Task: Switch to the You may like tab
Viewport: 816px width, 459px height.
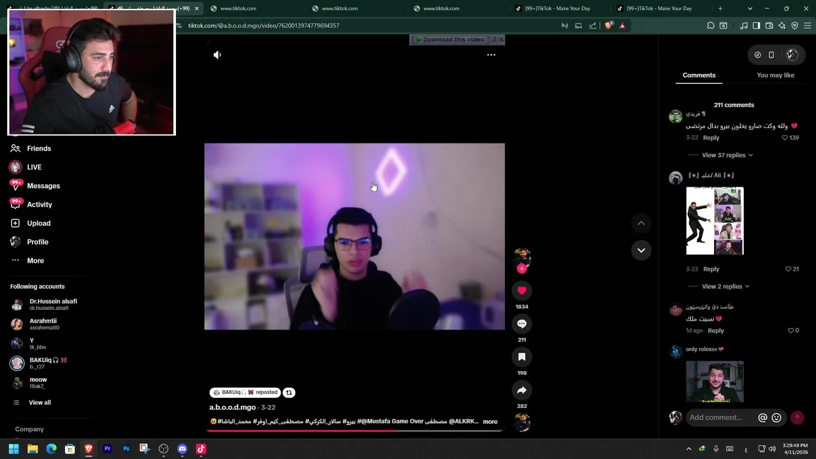Action: (775, 75)
